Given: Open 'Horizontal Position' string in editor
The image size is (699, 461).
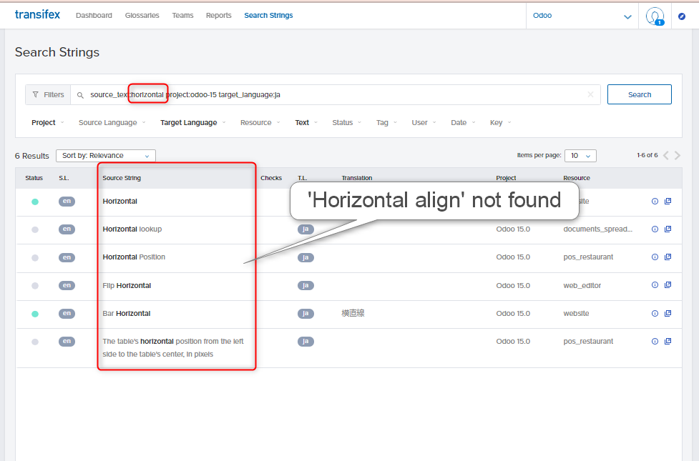Looking at the screenshot, I should [668, 257].
